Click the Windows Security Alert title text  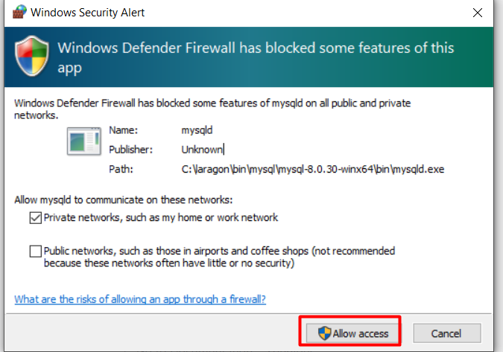point(88,13)
